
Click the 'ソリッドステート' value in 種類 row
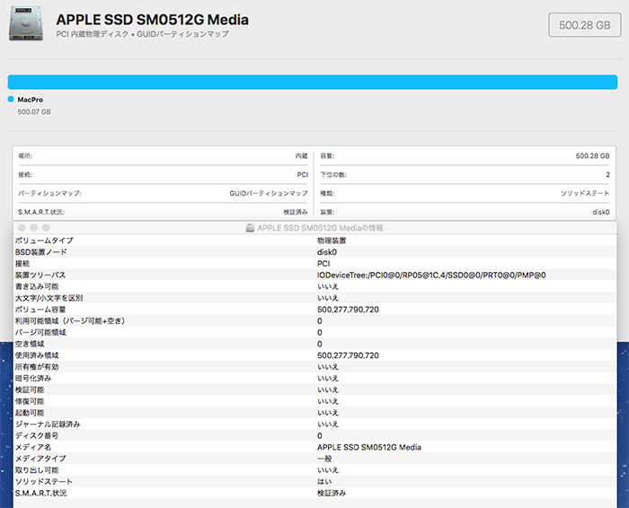(585, 193)
